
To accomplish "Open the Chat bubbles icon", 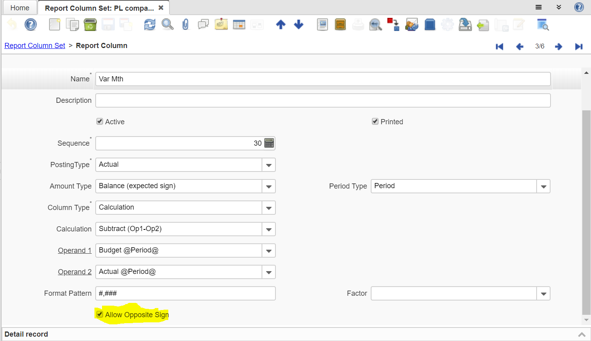I will (x=203, y=25).
